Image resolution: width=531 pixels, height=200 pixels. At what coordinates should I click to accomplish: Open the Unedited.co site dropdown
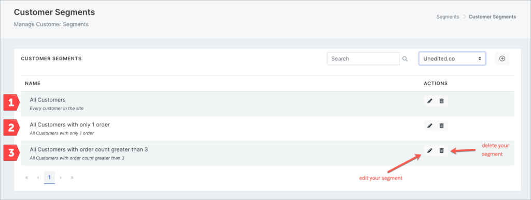click(452, 58)
